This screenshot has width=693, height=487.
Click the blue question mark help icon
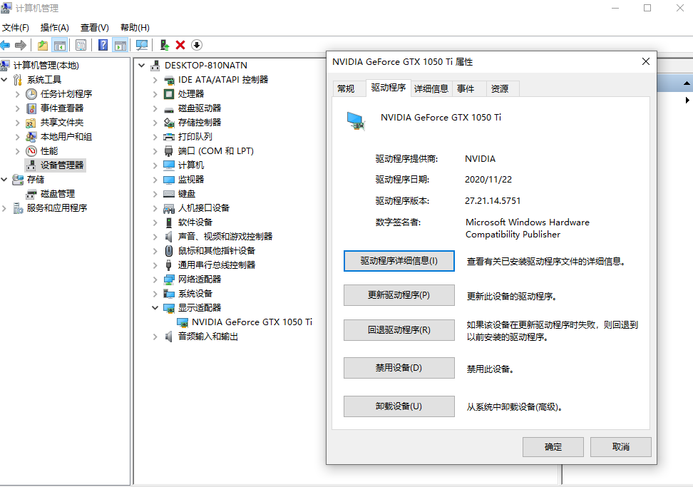(103, 45)
